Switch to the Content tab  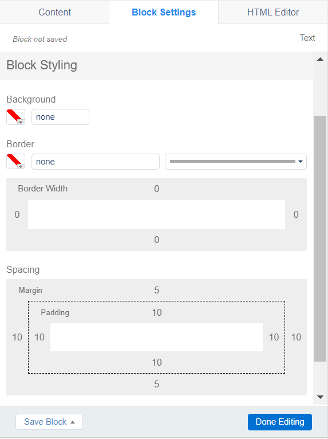(54, 12)
